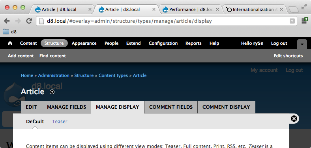Click the URL address bar
Image resolution: width=311 pixels, height=148 pixels.
click(x=167, y=21)
